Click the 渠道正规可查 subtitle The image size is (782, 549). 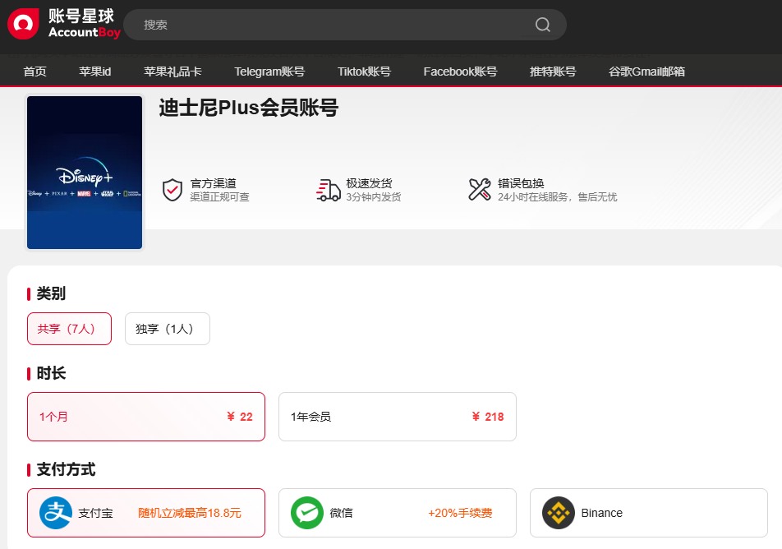(x=219, y=197)
